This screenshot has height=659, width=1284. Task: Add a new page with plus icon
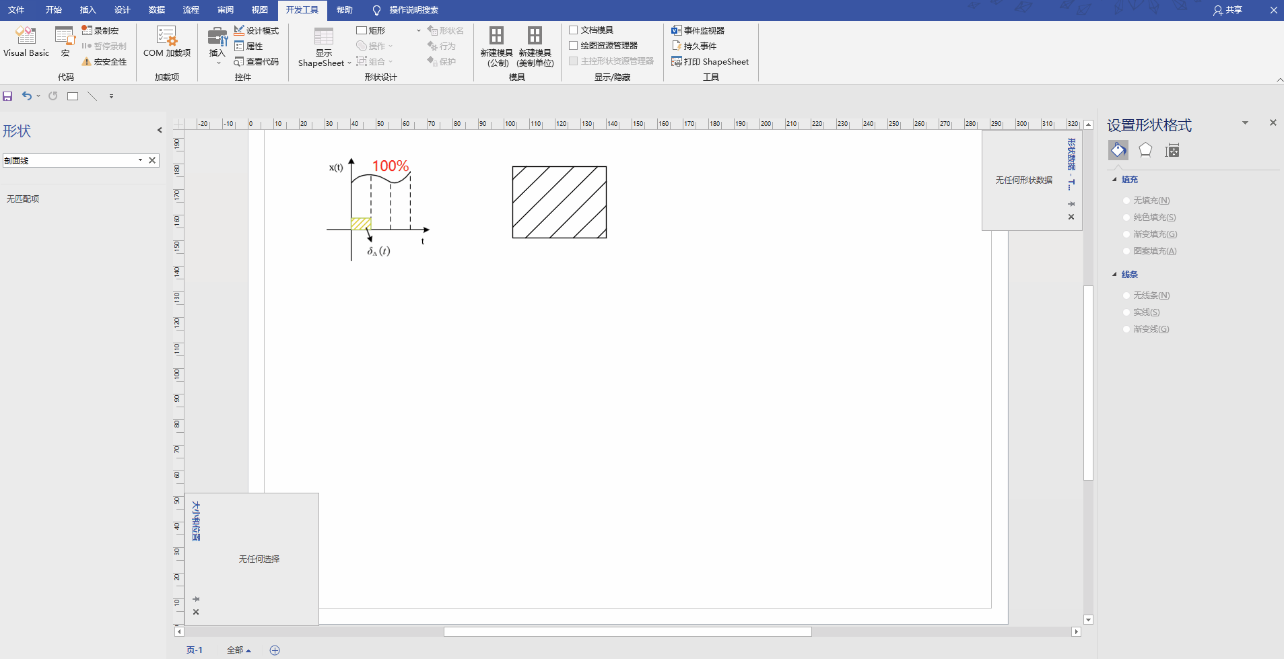(275, 650)
